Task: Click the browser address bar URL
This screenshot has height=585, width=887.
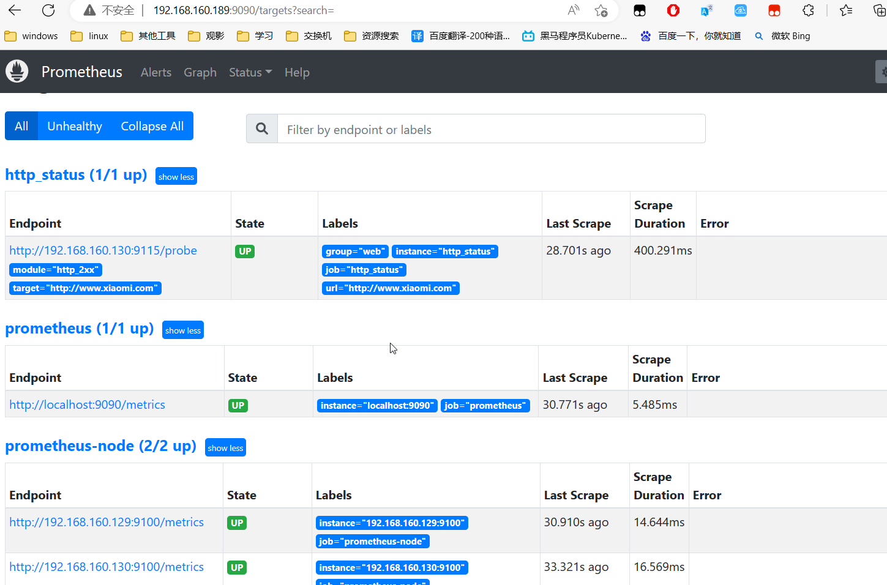Action: coord(244,10)
